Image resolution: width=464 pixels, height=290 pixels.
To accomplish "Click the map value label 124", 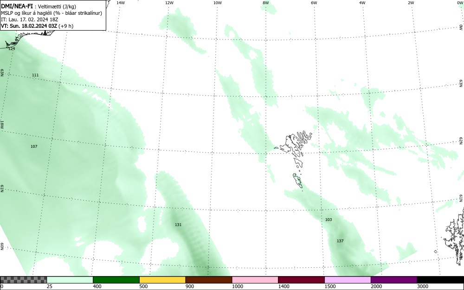I will coord(12,49).
